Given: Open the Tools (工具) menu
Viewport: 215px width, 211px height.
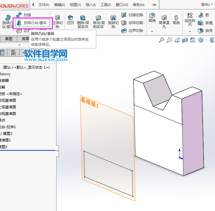Looking at the screenshot, I should 106,5.
